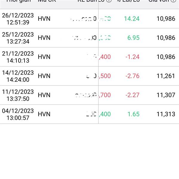The height and width of the screenshot is (179, 179).
Task: Select the 04/12/2023 13:00:57 timestamp
Action: (x=18, y=114)
